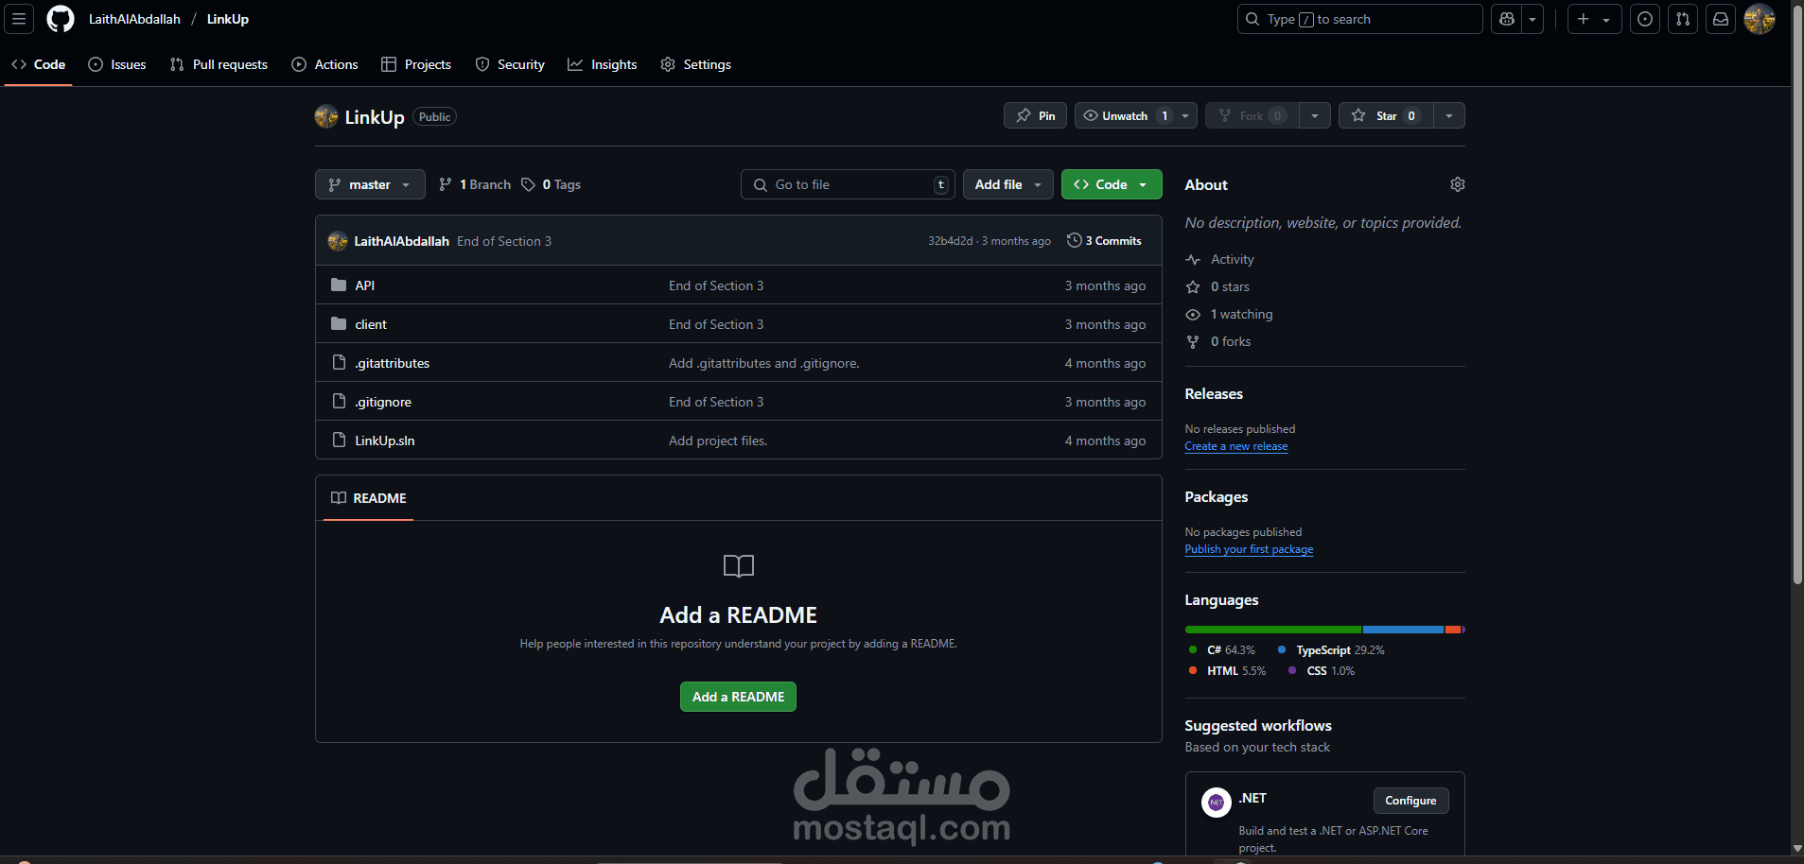1804x864 pixels.
Task: Click the .NET workflow logo icon
Action: [1217, 803]
